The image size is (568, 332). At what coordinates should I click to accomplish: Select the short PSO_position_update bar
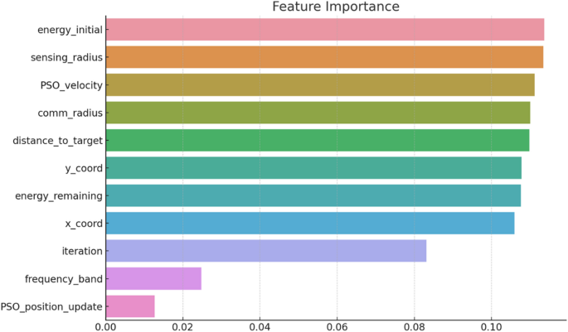tap(130, 306)
